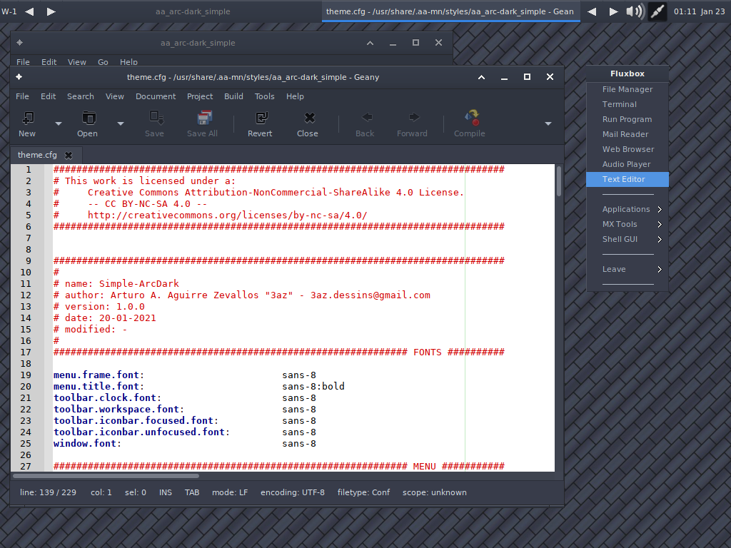731x548 pixels.
Task: Click the pen-shaped system tray icon
Action: pos(657,11)
